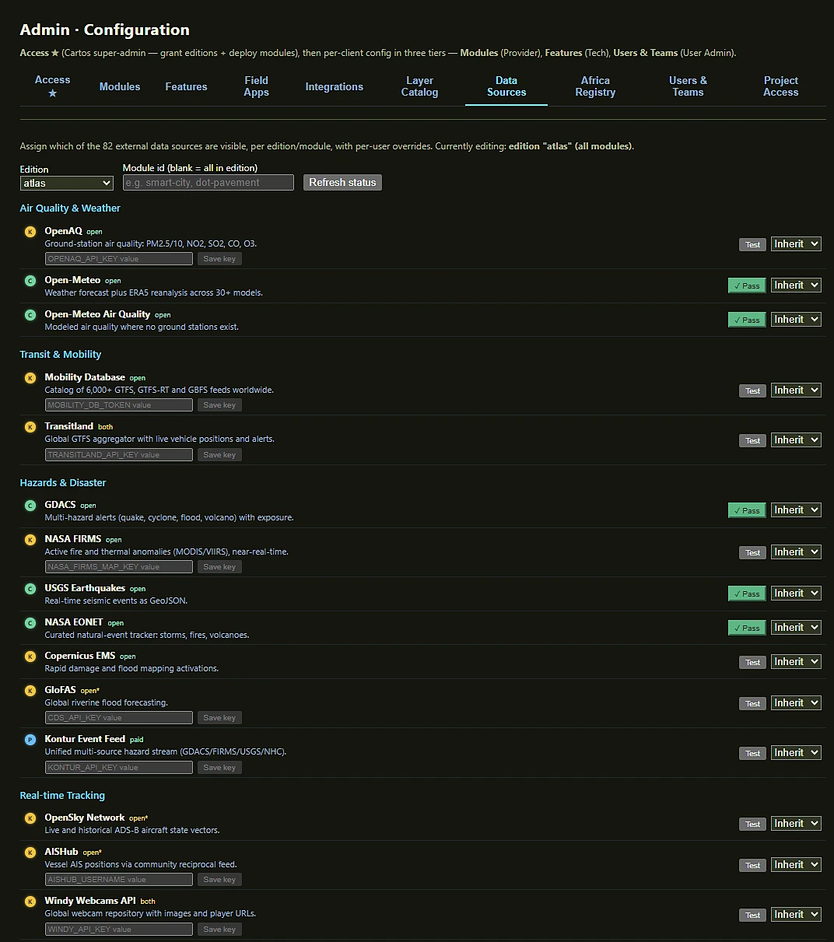
Task: Click the Mobility Database status icon
Action: click(x=30, y=378)
